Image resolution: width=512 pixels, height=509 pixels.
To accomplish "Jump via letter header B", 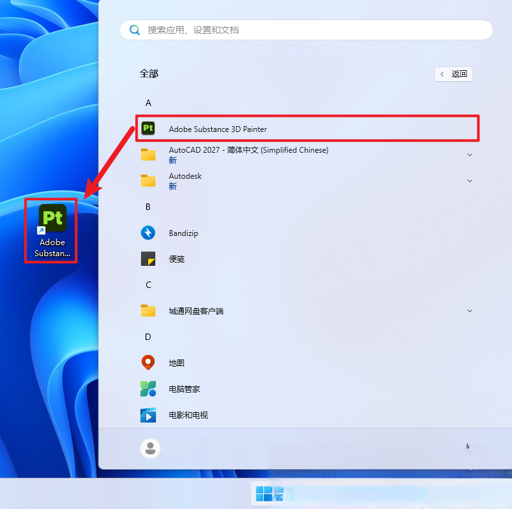I will pos(148,207).
